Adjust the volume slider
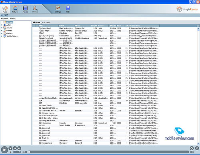 (17, 152)
